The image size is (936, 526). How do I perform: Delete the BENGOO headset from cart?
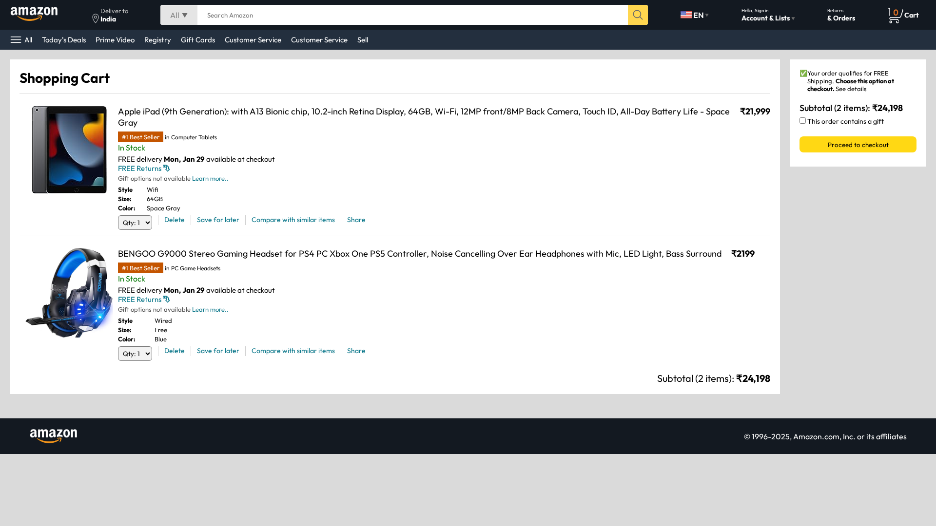point(175,351)
